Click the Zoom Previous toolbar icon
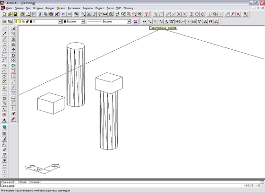The width and height of the screenshot is (265, 193). point(139,14)
